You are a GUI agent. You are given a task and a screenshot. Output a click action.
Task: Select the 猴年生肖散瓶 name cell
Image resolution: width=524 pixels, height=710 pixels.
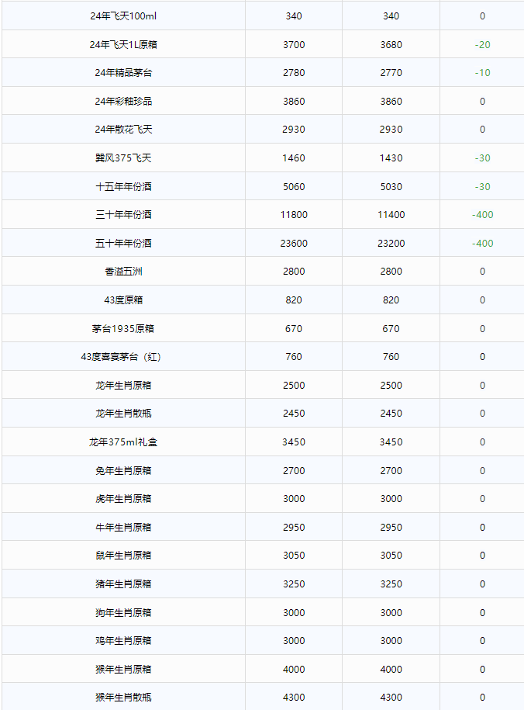pyautogui.click(x=123, y=698)
